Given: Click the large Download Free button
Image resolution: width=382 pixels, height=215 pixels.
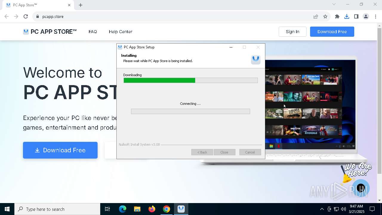Looking at the screenshot, I should 60,150.
